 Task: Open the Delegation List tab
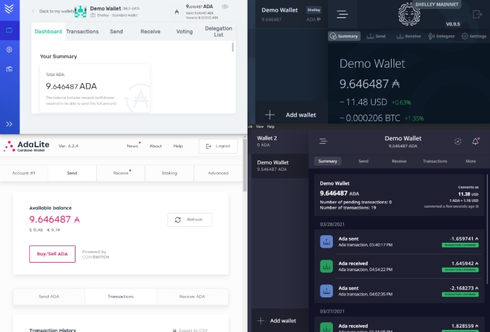219,31
